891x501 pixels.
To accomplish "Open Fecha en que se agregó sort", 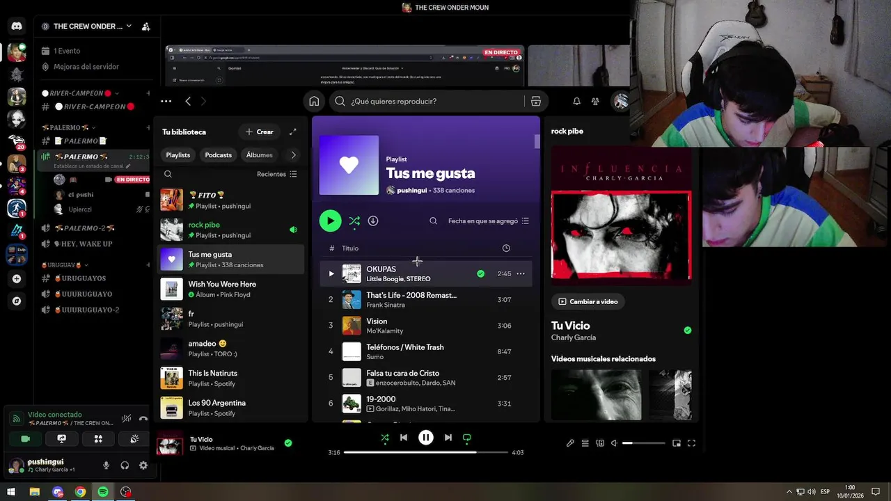I will [x=489, y=221].
